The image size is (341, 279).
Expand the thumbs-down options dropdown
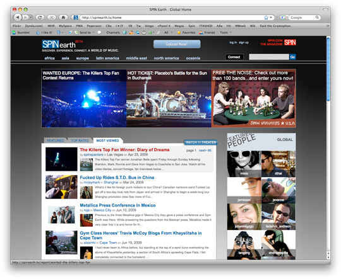(x=63, y=33)
